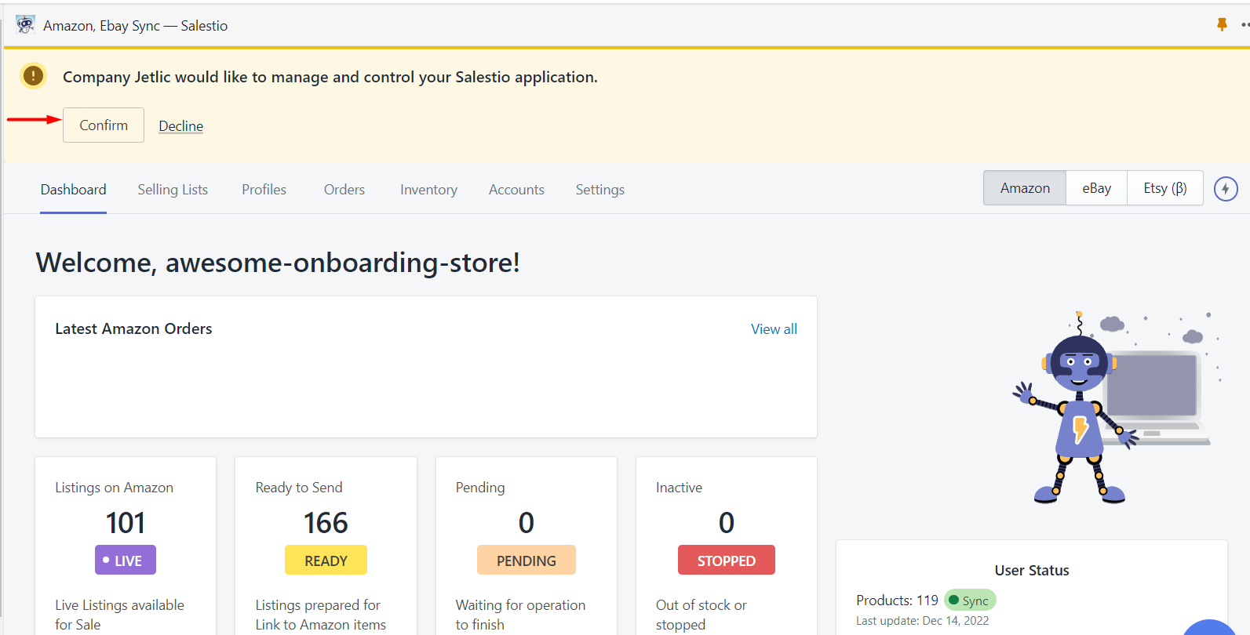Click Listings prepared for Link to Amazon text
This screenshot has width=1250, height=635.
coord(321,615)
